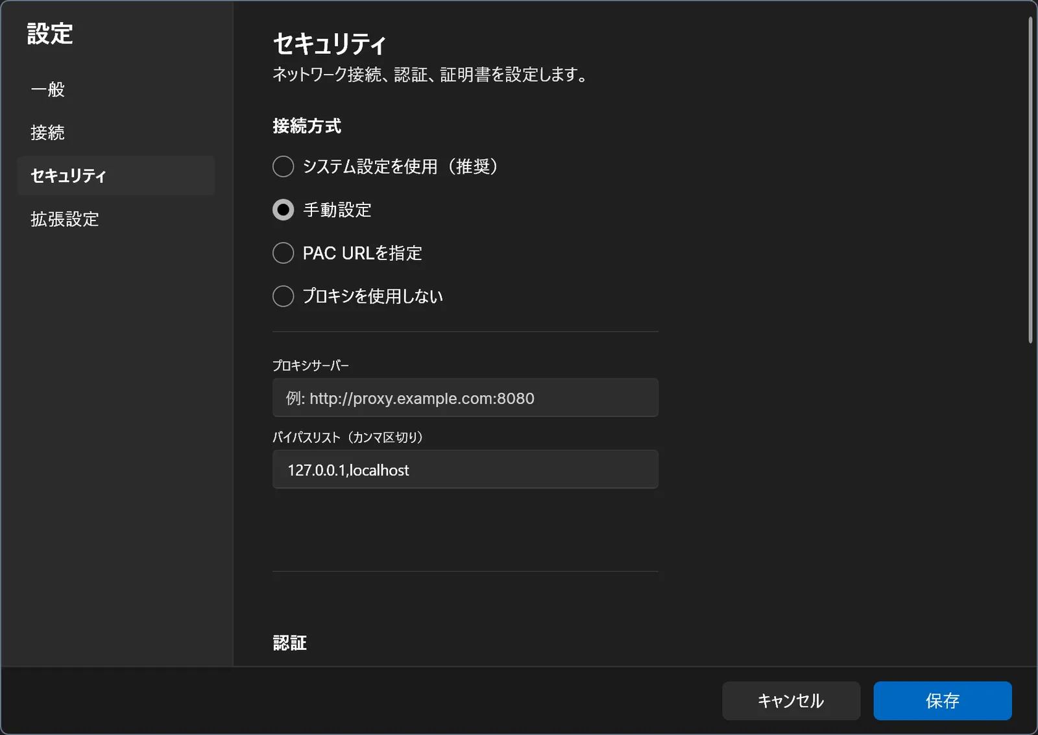1038x735 pixels.
Task: Select the 手動設定 radio button
Action: point(284,210)
